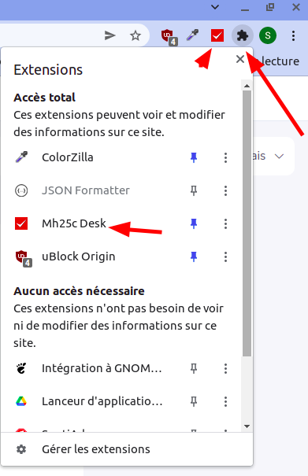Bookmark this page with the star icon
Screen dimensions: 308x476
pyautogui.click(x=135, y=36)
